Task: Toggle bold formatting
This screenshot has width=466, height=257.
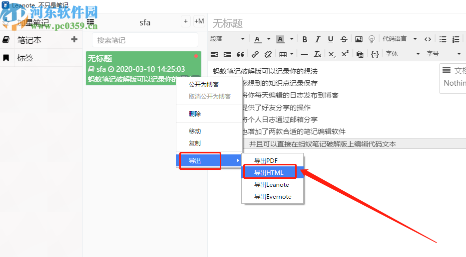Action: 305,39
